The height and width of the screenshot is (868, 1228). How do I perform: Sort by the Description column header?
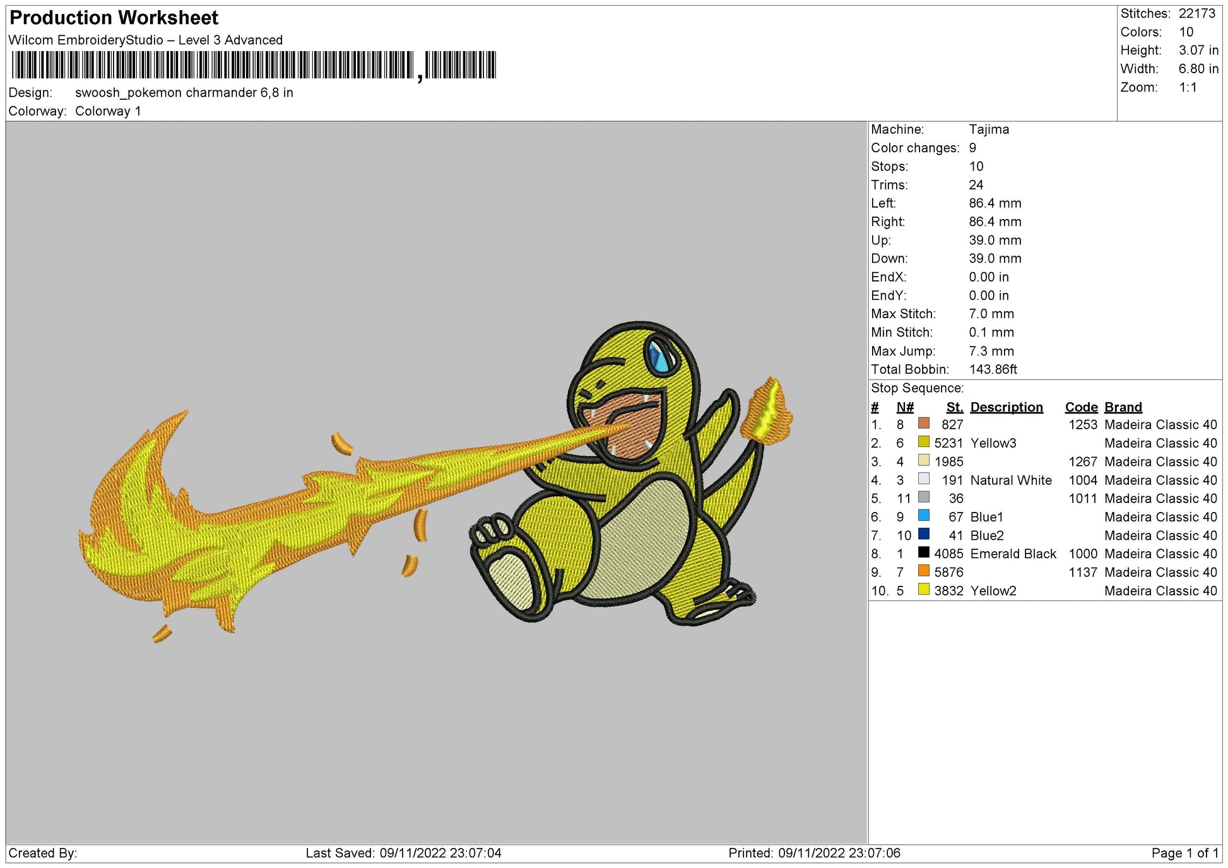(x=1008, y=407)
